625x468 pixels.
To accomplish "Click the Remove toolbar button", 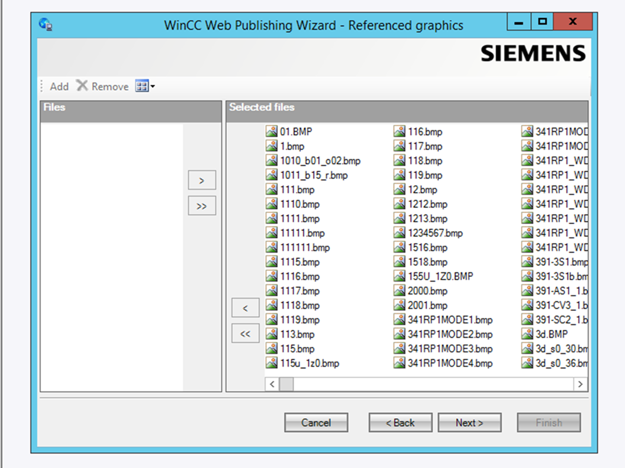I will 103,86.
